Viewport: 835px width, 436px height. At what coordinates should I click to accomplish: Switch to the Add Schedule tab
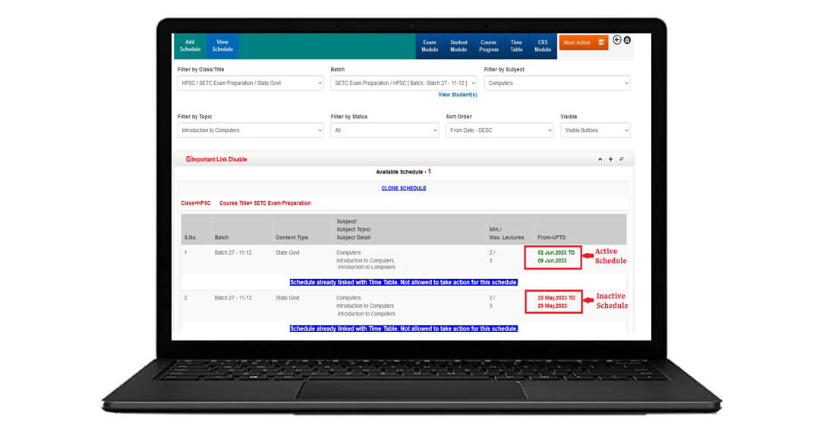190,46
